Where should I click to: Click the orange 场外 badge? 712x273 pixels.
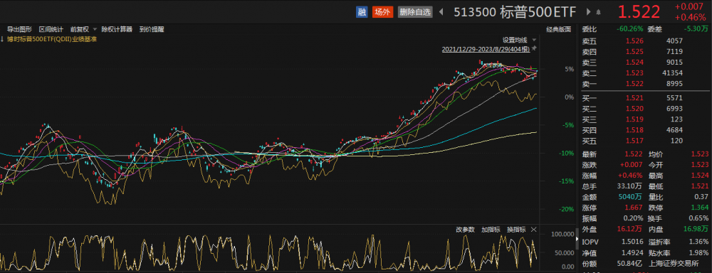[382, 12]
